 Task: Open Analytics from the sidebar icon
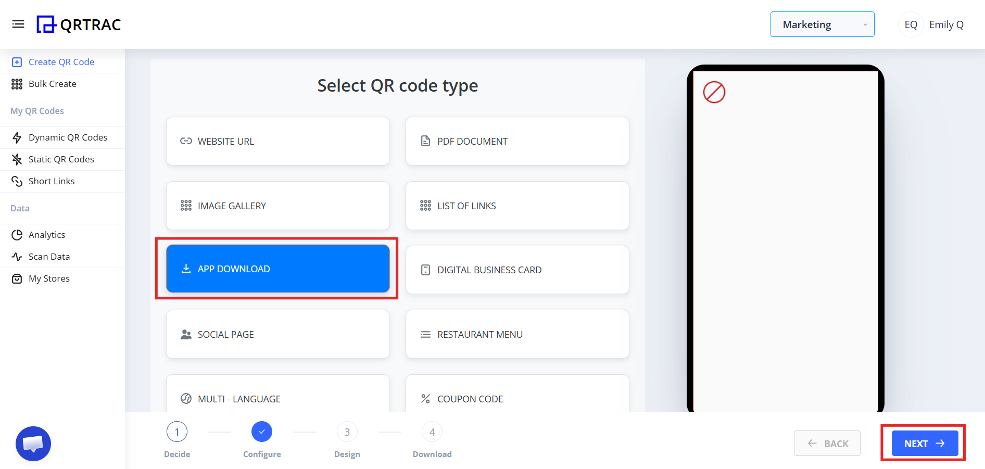click(x=17, y=235)
